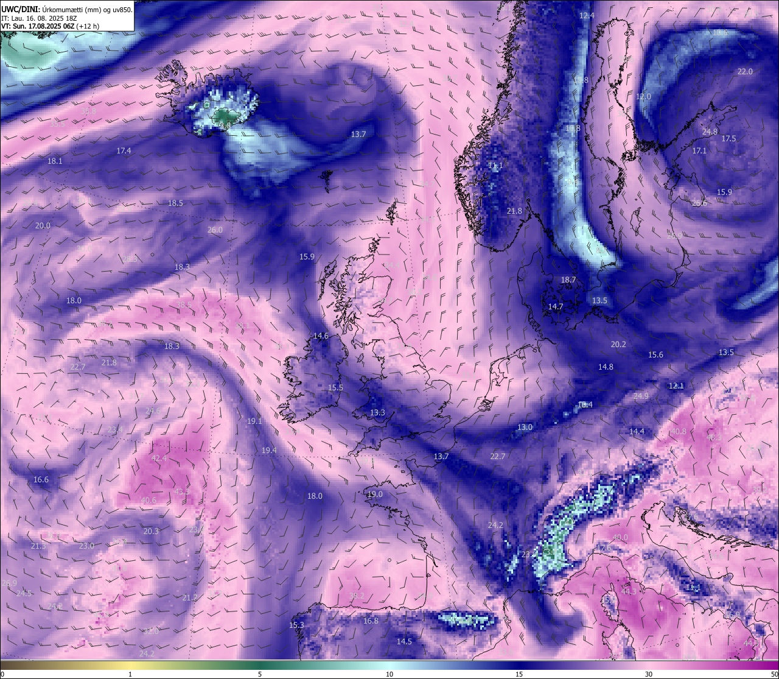
Task: Click the 12.4 value at the top
Action: pyautogui.click(x=586, y=15)
